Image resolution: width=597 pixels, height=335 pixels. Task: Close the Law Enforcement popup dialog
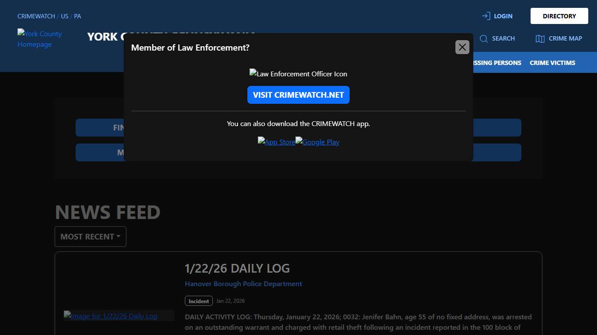462,47
